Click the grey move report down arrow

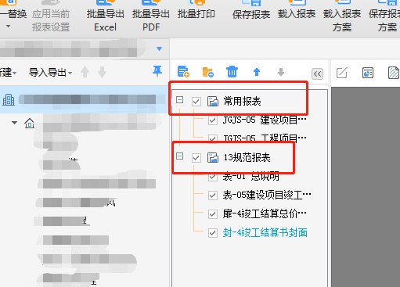pos(281,72)
